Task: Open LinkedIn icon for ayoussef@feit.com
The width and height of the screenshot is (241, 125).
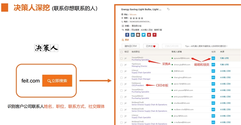Action: pyautogui.click(x=213, y=58)
